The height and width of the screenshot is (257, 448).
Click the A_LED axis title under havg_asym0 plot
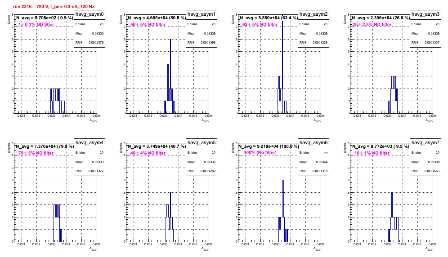93,120
